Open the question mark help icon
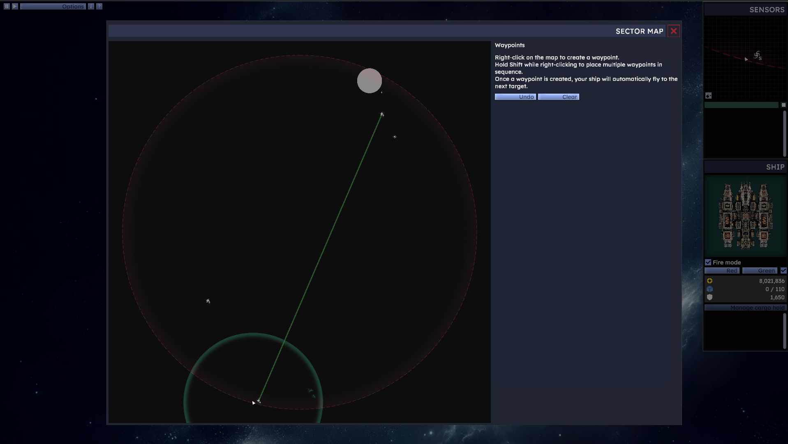788x444 pixels. [99, 6]
